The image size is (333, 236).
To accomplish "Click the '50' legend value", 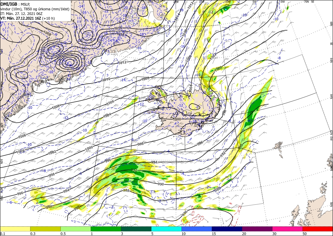I will (305, 234).
